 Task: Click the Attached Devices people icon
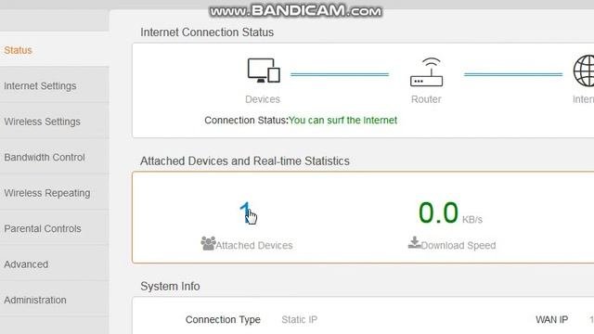pos(208,243)
